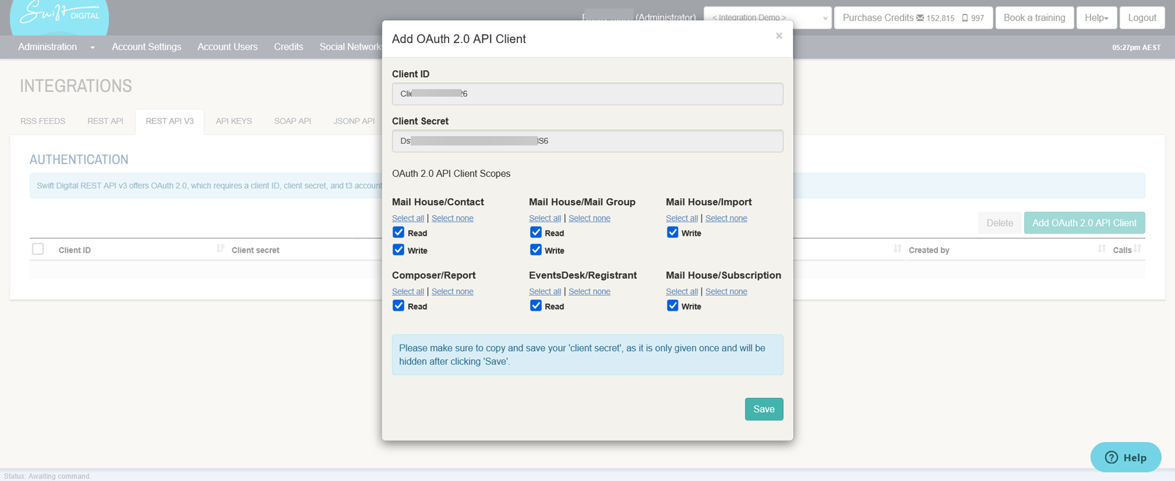Select all rows checkbox in client table
1175x481 pixels.
click(38, 249)
